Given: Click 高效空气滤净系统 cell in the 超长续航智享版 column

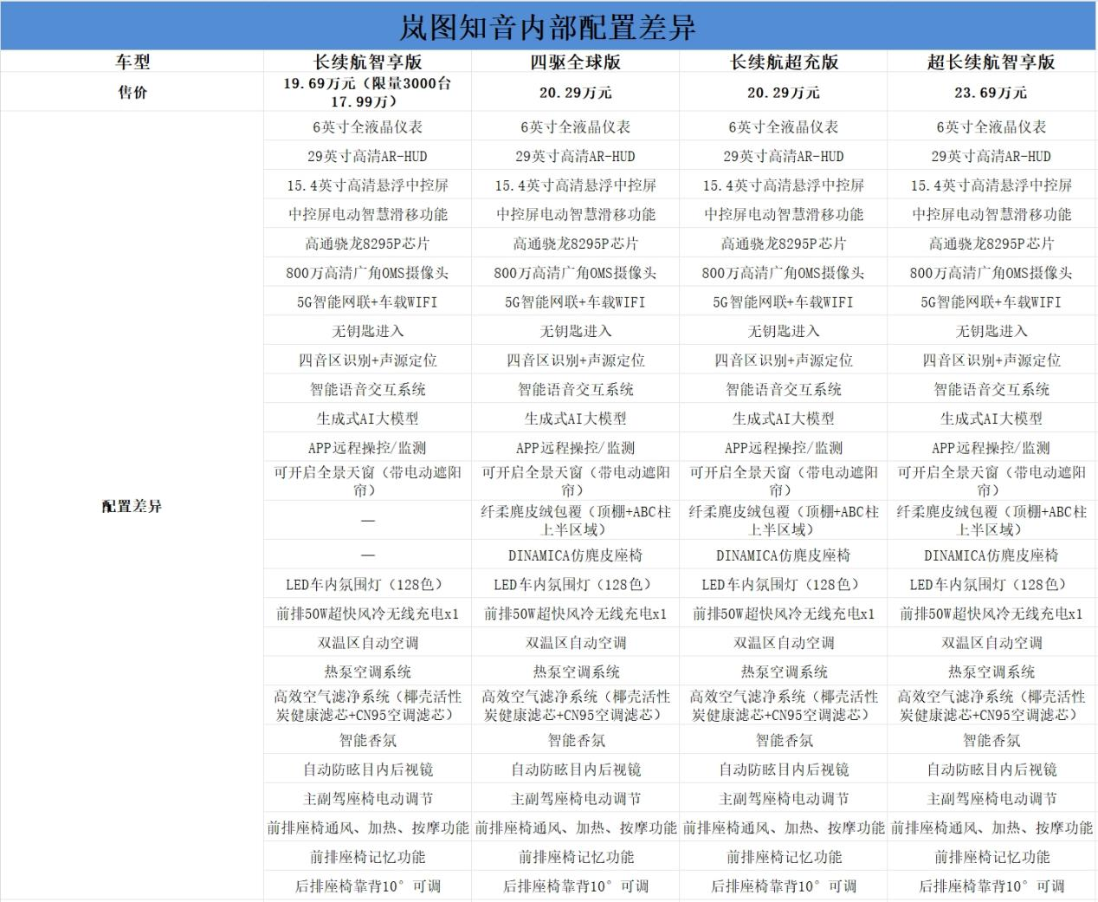Looking at the screenshot, I should click(x=991, y=705).
